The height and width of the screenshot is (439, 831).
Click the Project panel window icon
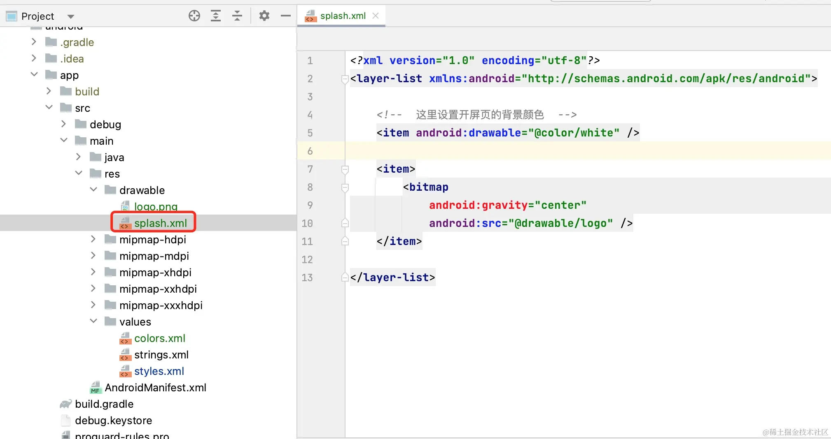point(12,16)
